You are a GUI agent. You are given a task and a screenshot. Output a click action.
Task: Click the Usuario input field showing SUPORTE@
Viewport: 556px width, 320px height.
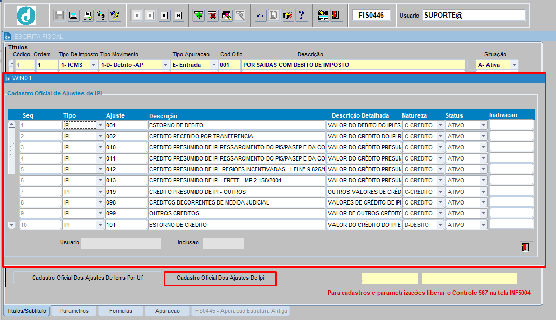(474, 15)
